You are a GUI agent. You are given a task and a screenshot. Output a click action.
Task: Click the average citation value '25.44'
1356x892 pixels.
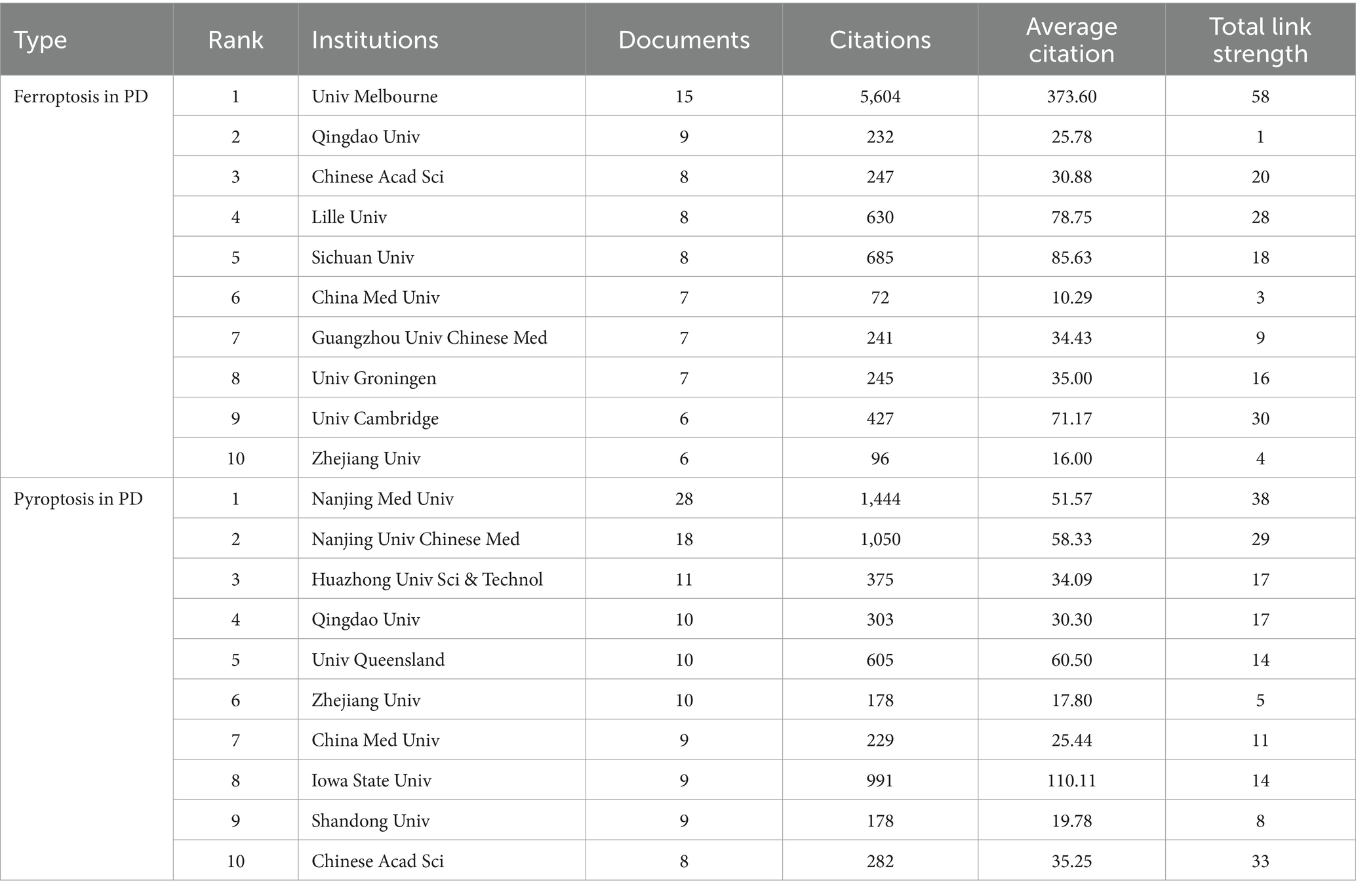click(x=1071, y=740)
